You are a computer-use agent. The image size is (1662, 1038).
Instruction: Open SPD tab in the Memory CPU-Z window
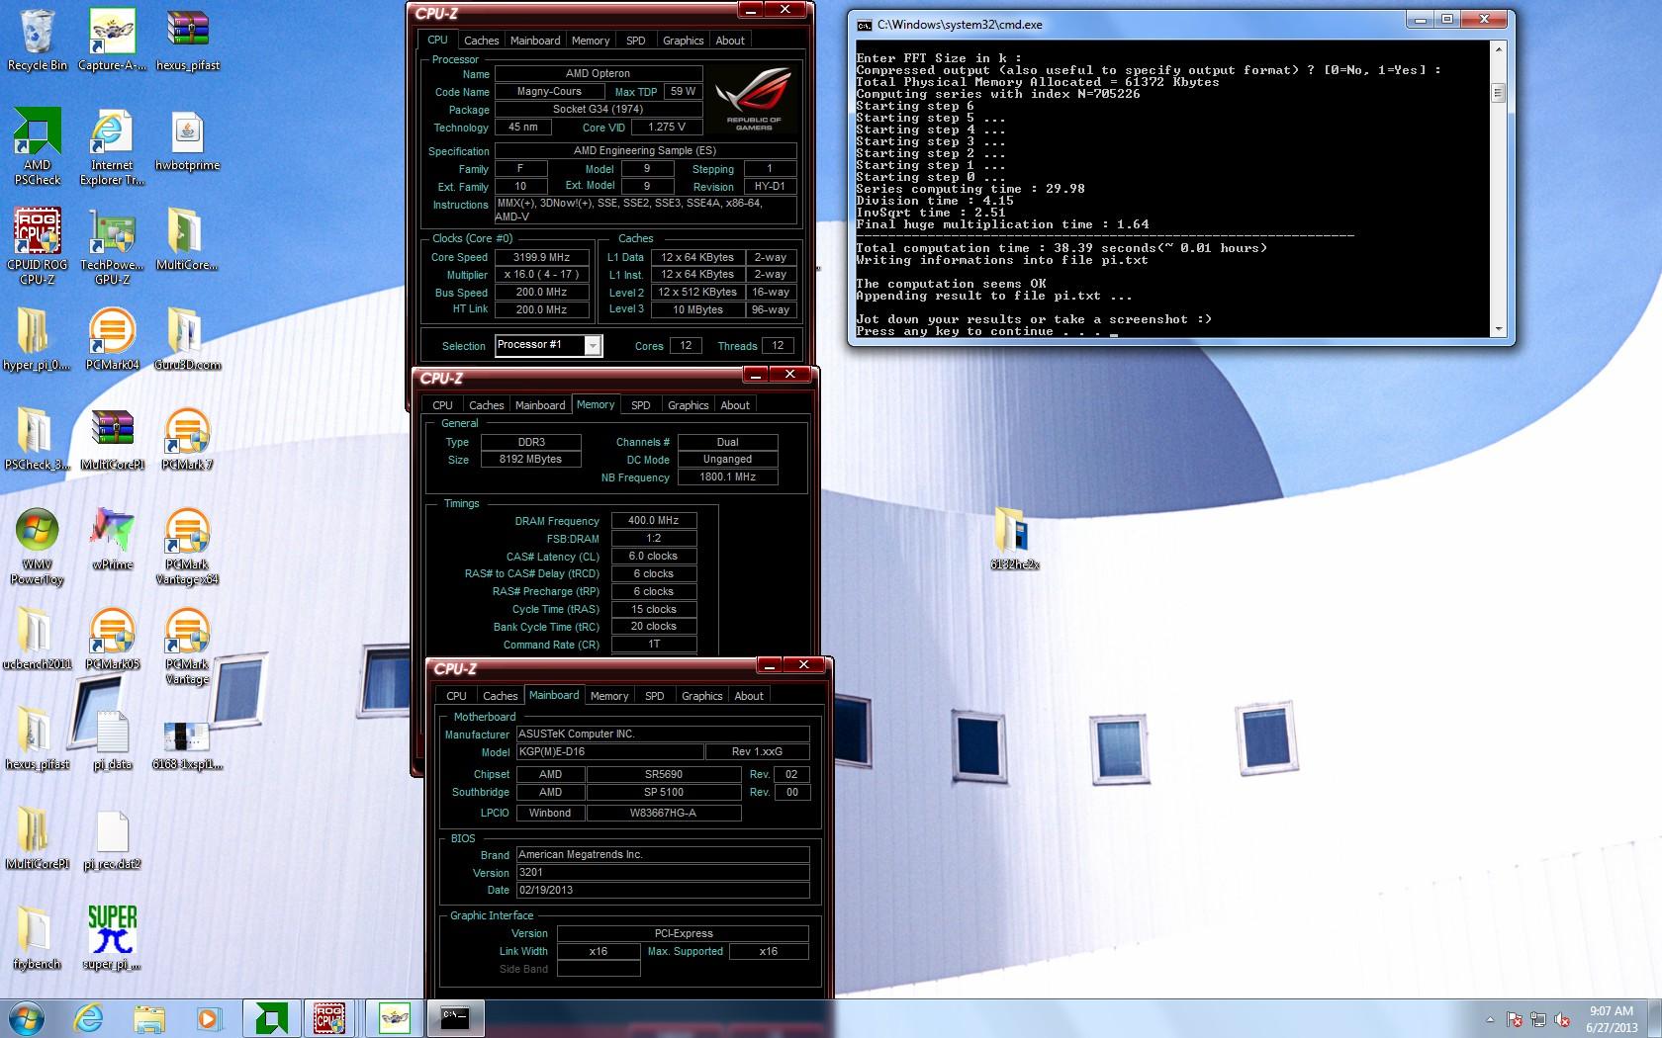pos(641,405)
